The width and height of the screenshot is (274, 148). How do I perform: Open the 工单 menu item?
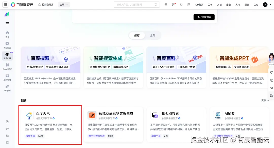pyautogui.click(x=210, y=5)
